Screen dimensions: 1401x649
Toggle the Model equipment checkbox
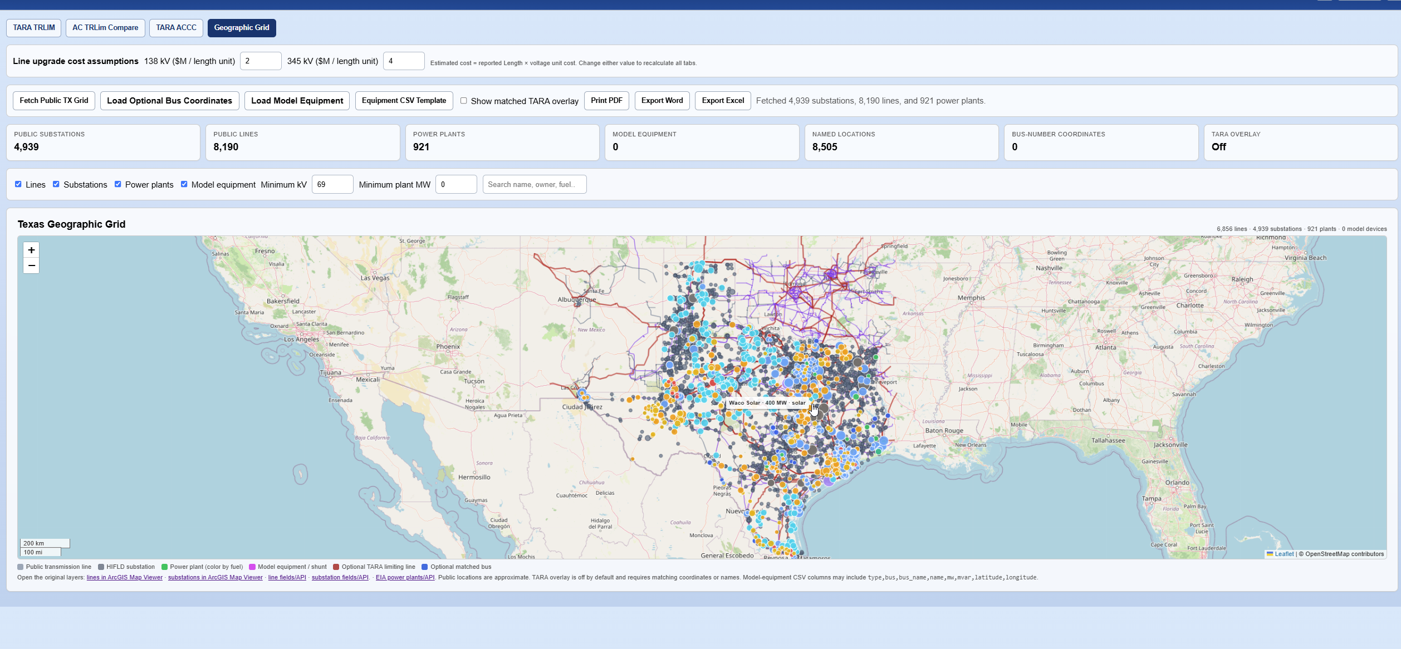point(184,184)
